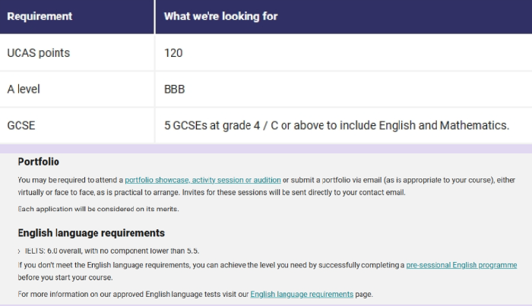This screenshot has width=532, height=306.
Task: Visit the English language requirements page link
Action: click(302, 294)
